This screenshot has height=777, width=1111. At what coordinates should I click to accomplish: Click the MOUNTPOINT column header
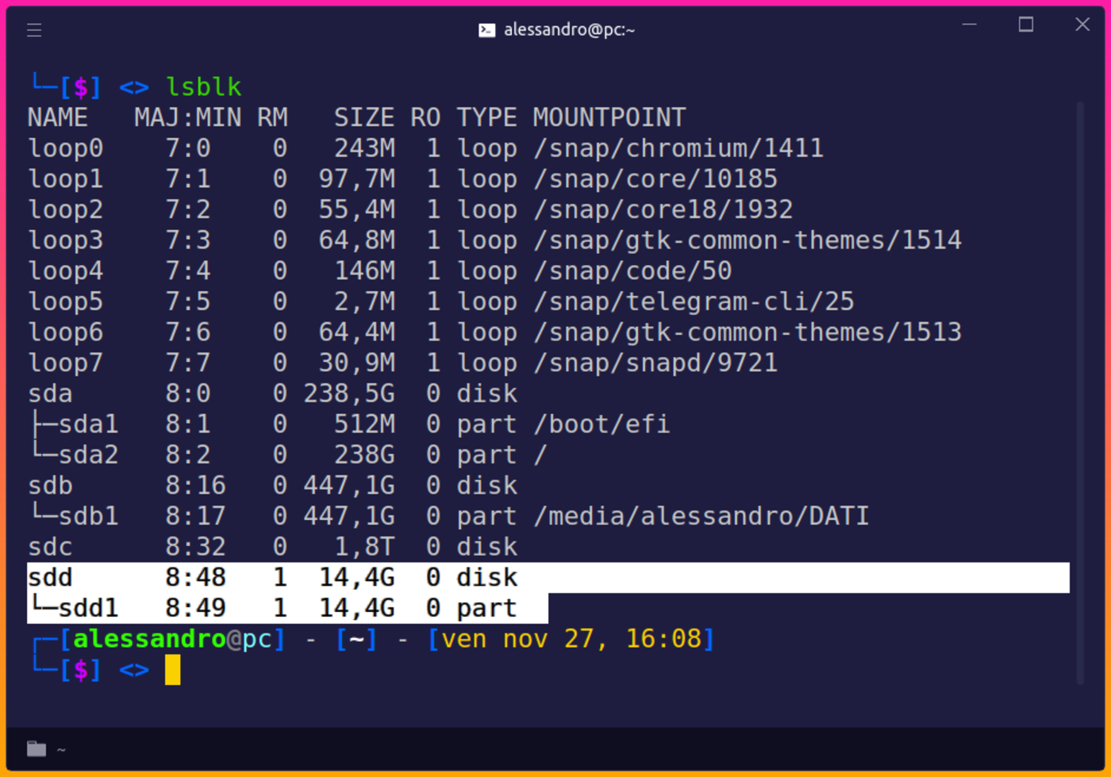[x=609, y=117]
